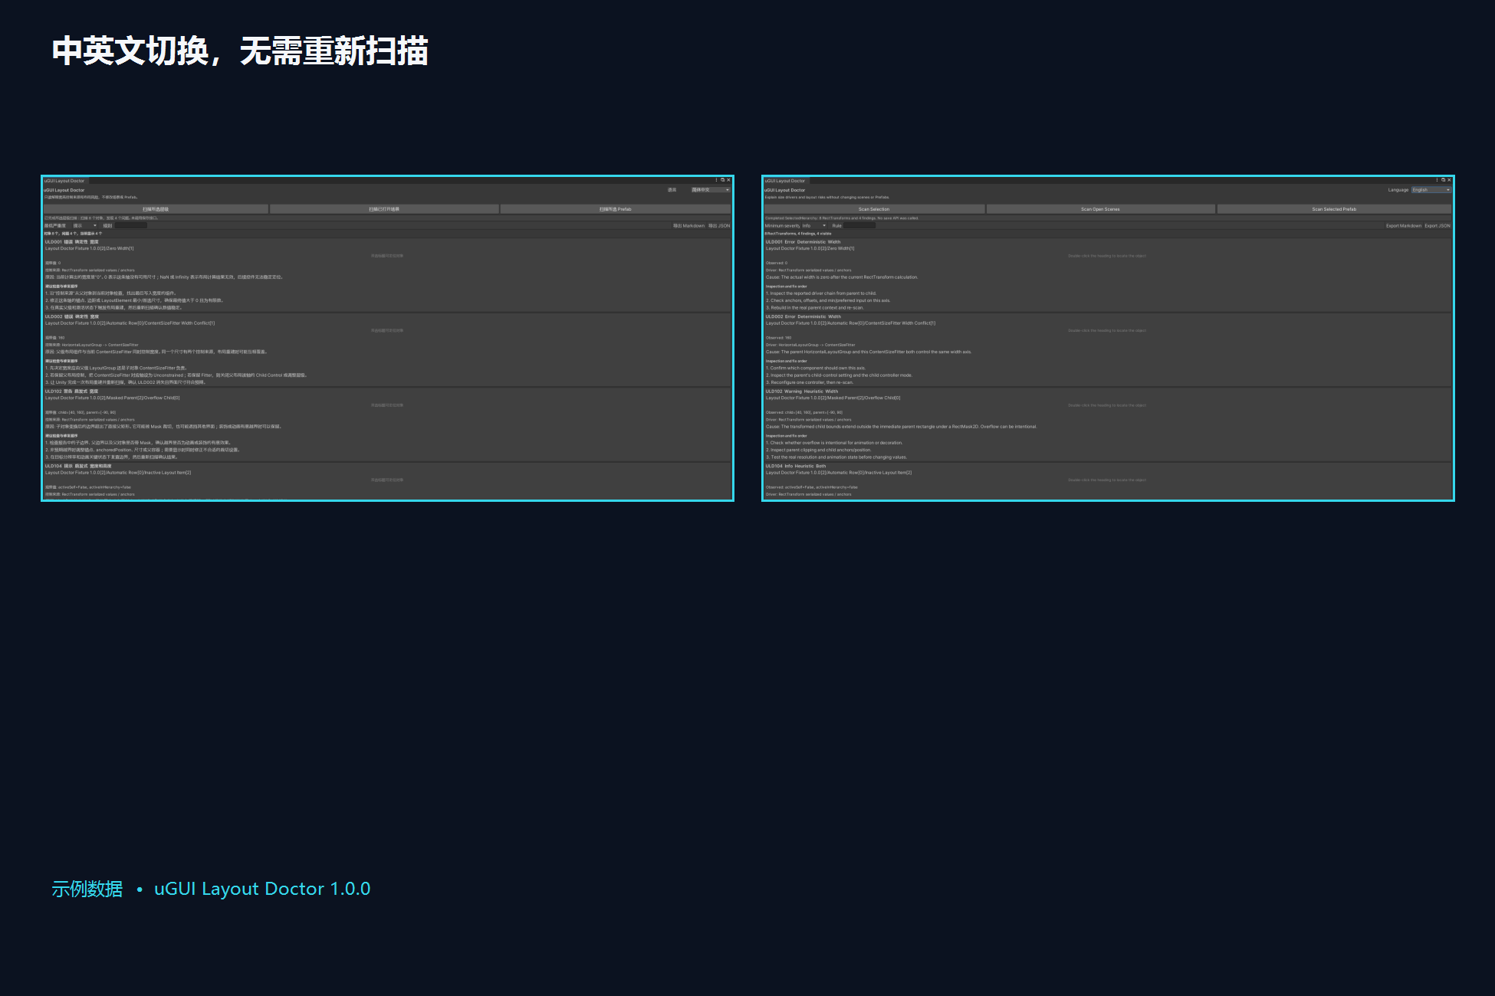Focus the Rule input field in the English window
The height and width of the screenshot is (996, 1495).
859,226
